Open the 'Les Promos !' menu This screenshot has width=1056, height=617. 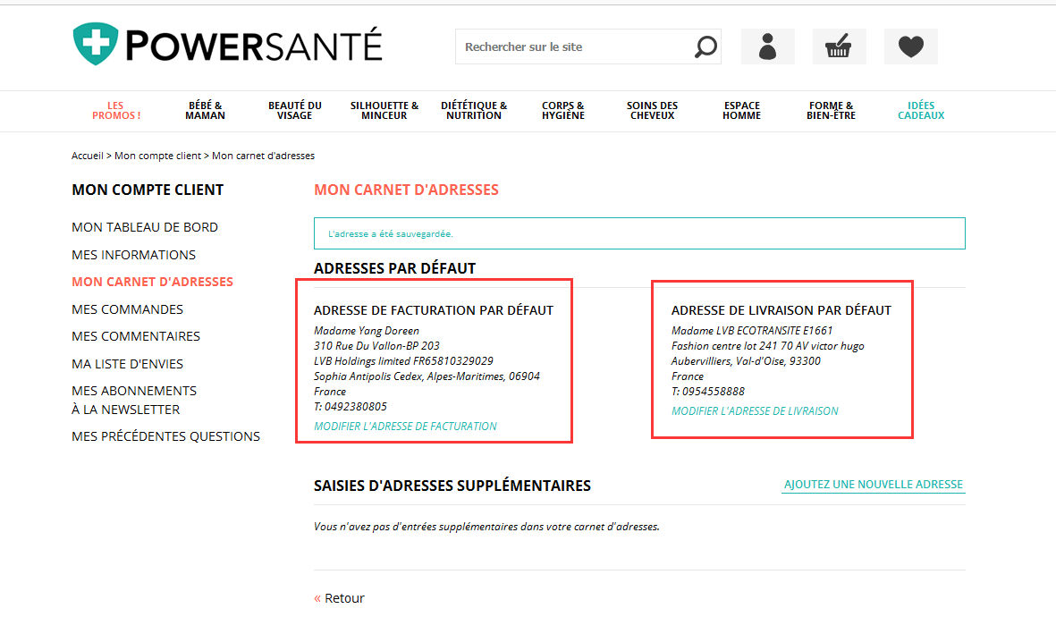pos(116,111)
